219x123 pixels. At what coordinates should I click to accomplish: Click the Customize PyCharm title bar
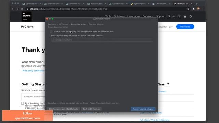pyautogui.click(x=102, y=19)
